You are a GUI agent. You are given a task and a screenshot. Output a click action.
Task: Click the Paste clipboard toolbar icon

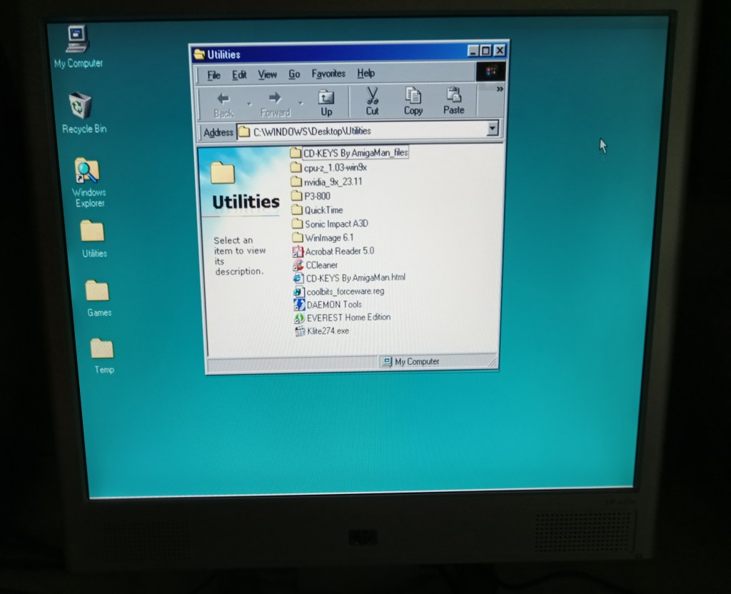pos(453,101)
